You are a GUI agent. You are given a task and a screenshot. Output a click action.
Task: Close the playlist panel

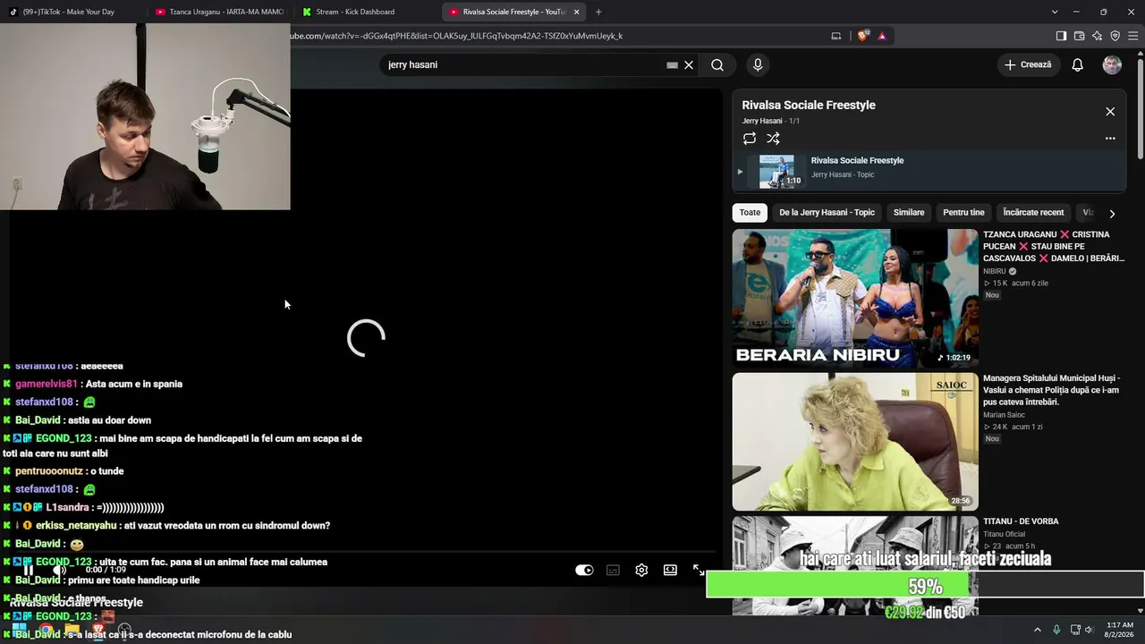1110,112
